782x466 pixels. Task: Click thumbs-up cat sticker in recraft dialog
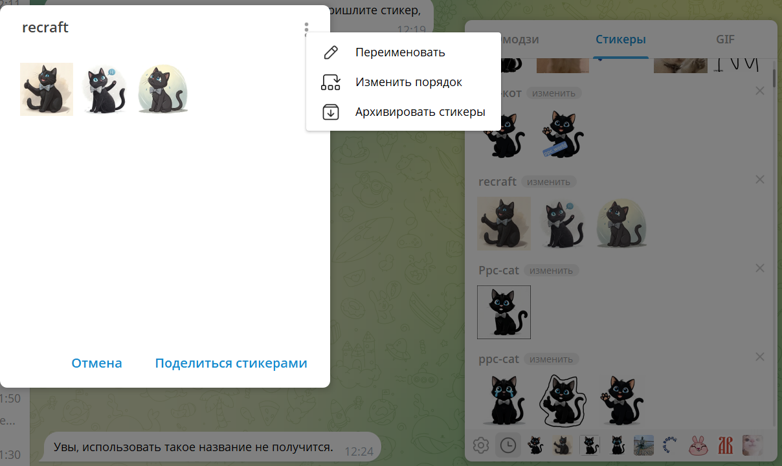[47, 89]
